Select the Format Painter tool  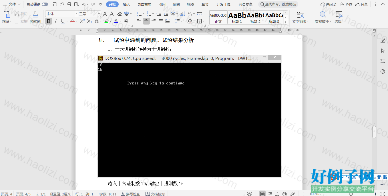click(x=35, y=17)
